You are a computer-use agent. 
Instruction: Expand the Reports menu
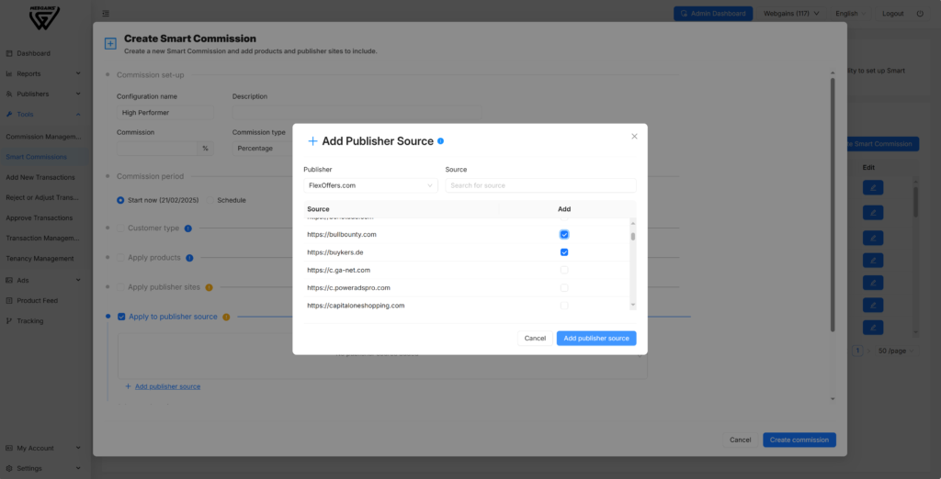pyautogui.click(x=45, y=73)
